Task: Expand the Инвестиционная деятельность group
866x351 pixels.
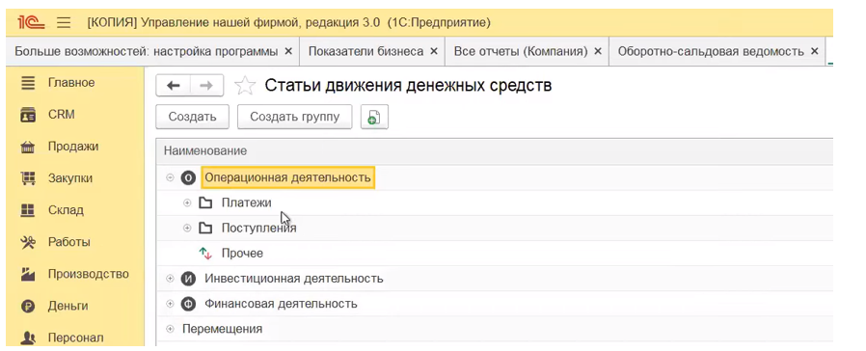Action: click(170, 279)
